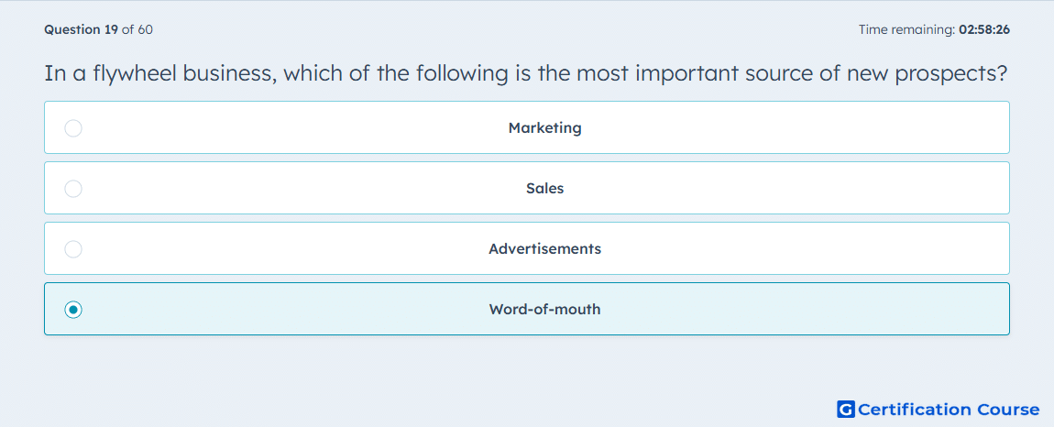This screenshot has width=1054, height=427.
Task: Select the Marketing radio button
Action: [73, 127]
